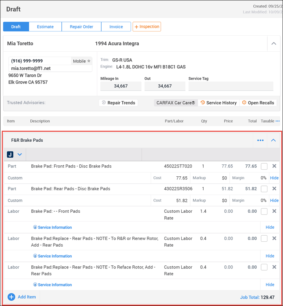The width and height of the screenshot is (283, 306).
Task: Edit the email mia.toretto@ff1.net field
Action: pos(50,68)
